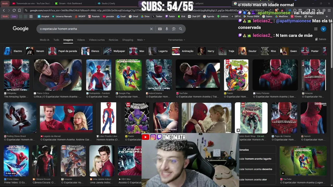333x187 pixels.
Task: Start voice search with the microphone icon
Action: pos(167,29)
